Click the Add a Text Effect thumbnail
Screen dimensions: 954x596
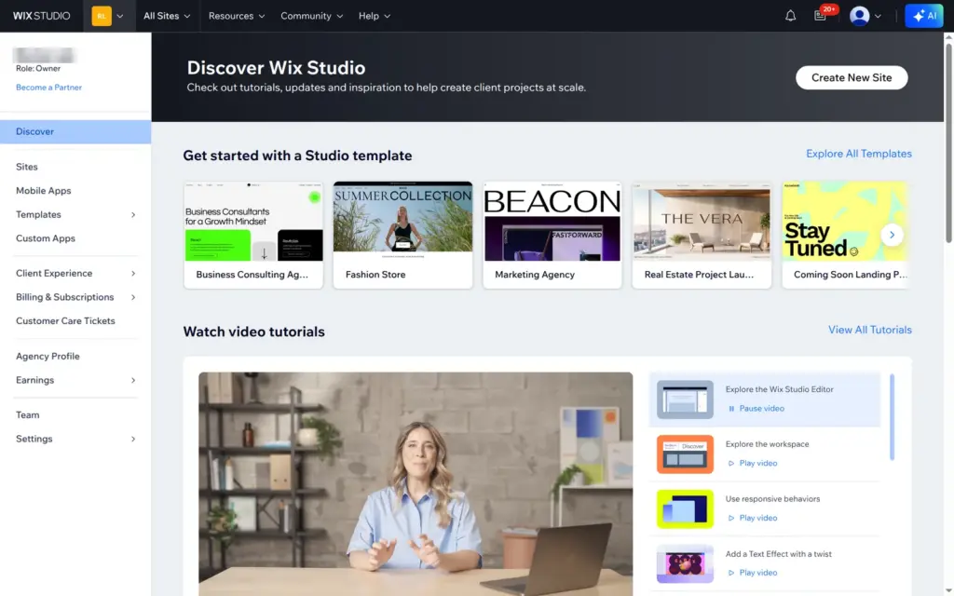tap(685, 563)
